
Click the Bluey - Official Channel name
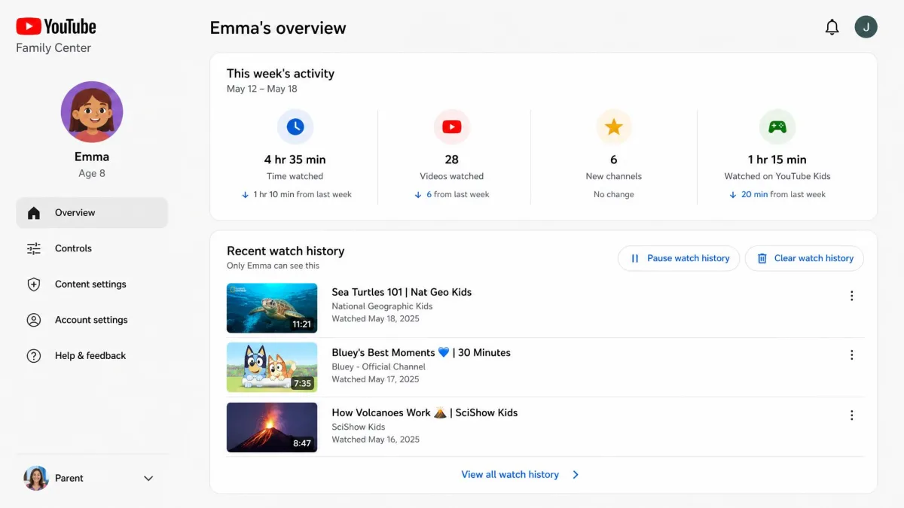pos(378,367)
